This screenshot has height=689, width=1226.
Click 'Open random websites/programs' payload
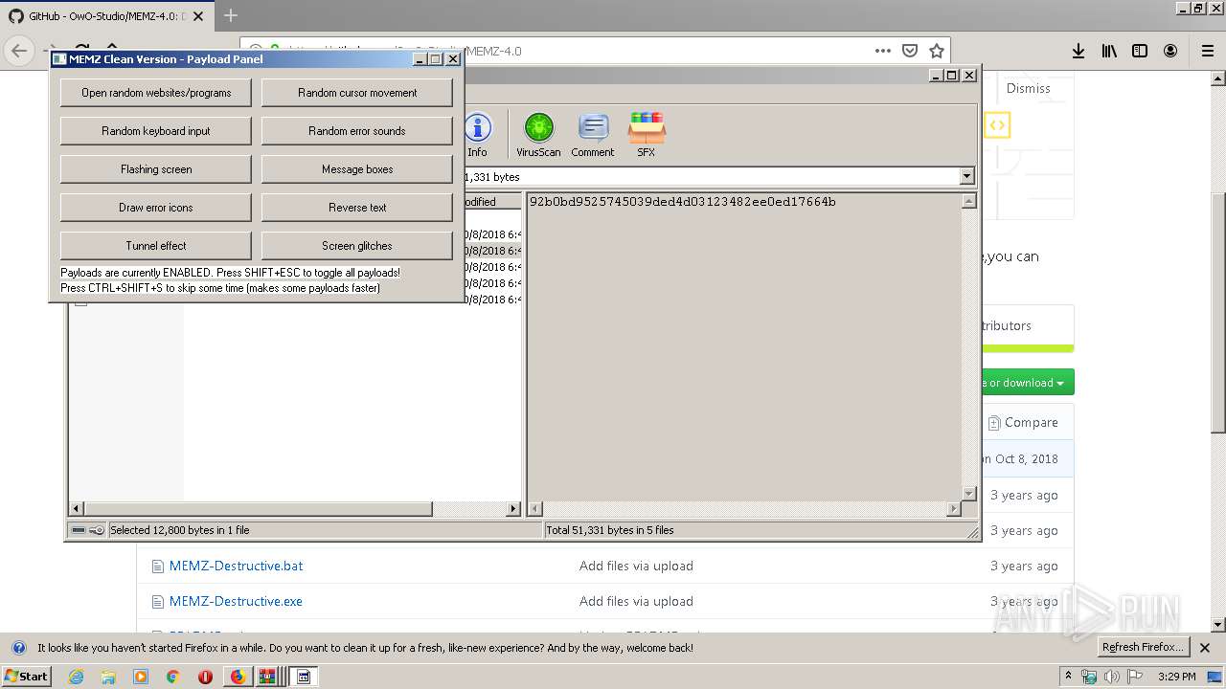tap(156, 93)
